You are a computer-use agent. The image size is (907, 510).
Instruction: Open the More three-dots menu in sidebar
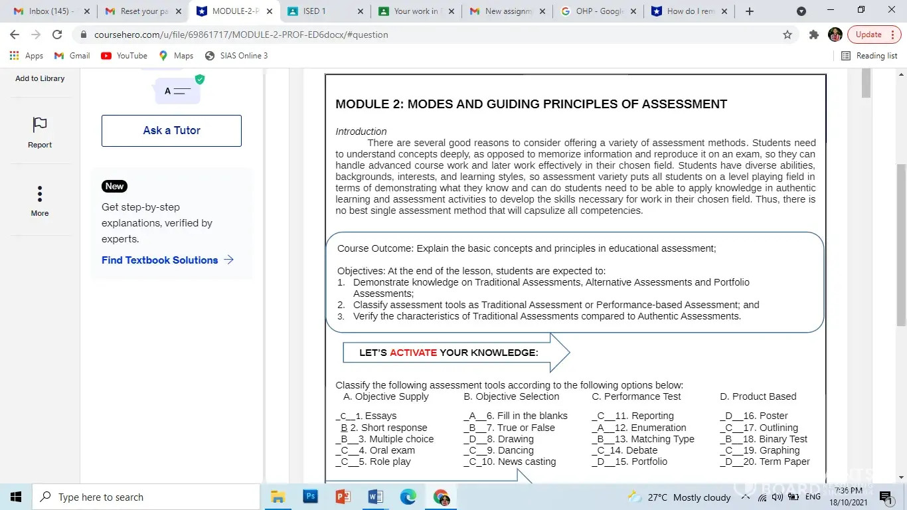click(40, 194)
